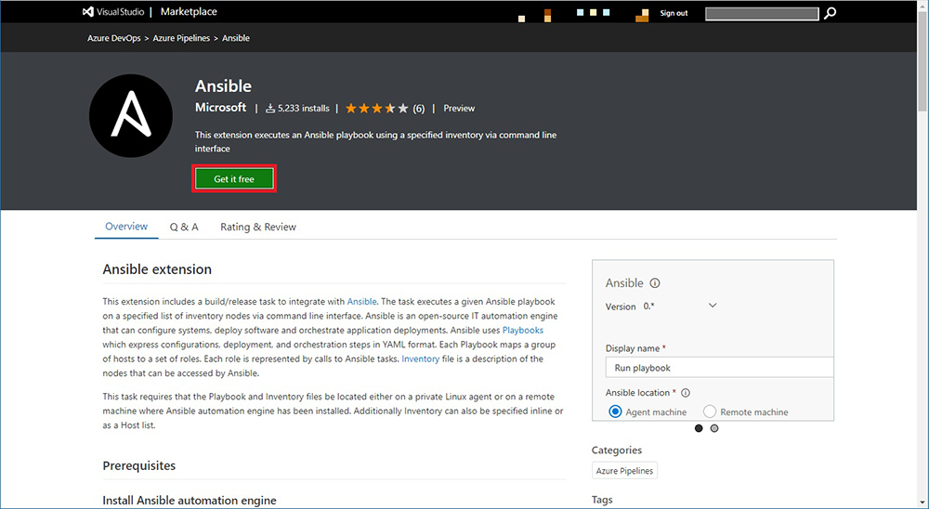929x509 pixels.
Task: Open the Rating & Review tab
Action: (x=258, y=227)
